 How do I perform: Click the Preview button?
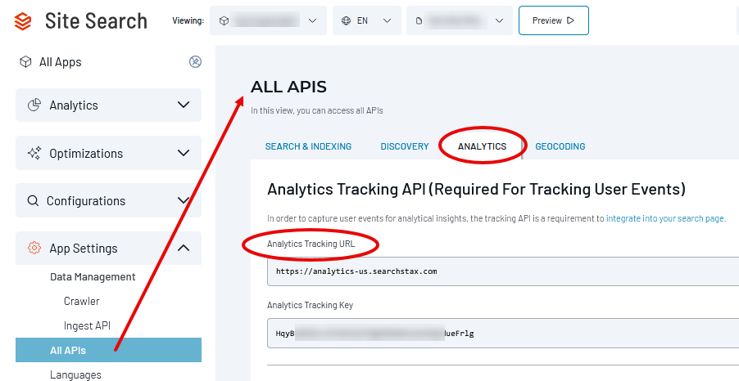(554, 20)
